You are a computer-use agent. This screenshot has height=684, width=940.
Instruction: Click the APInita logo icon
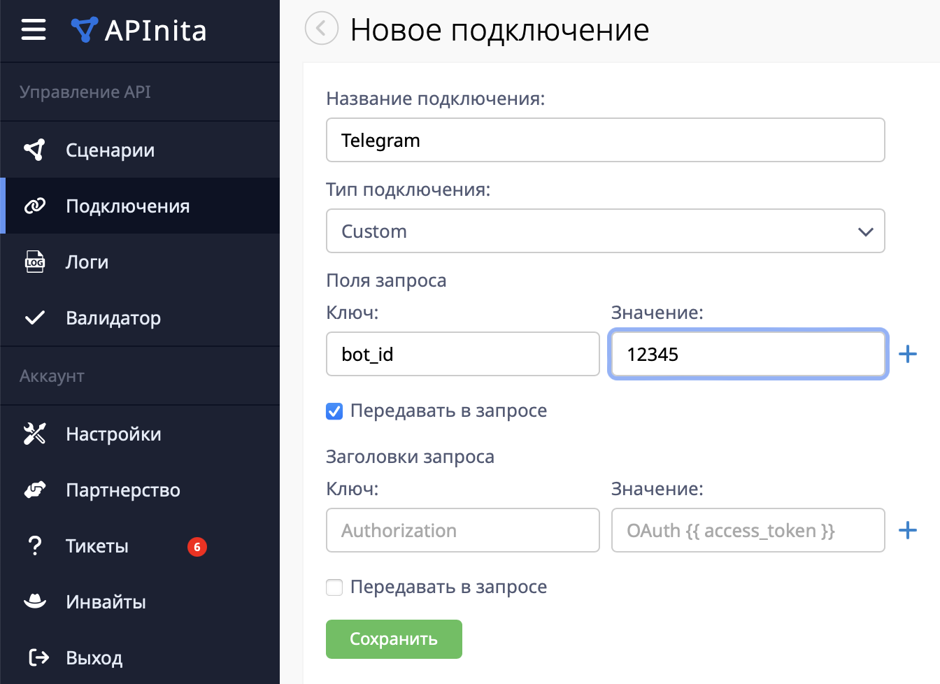tap(84, 29)
